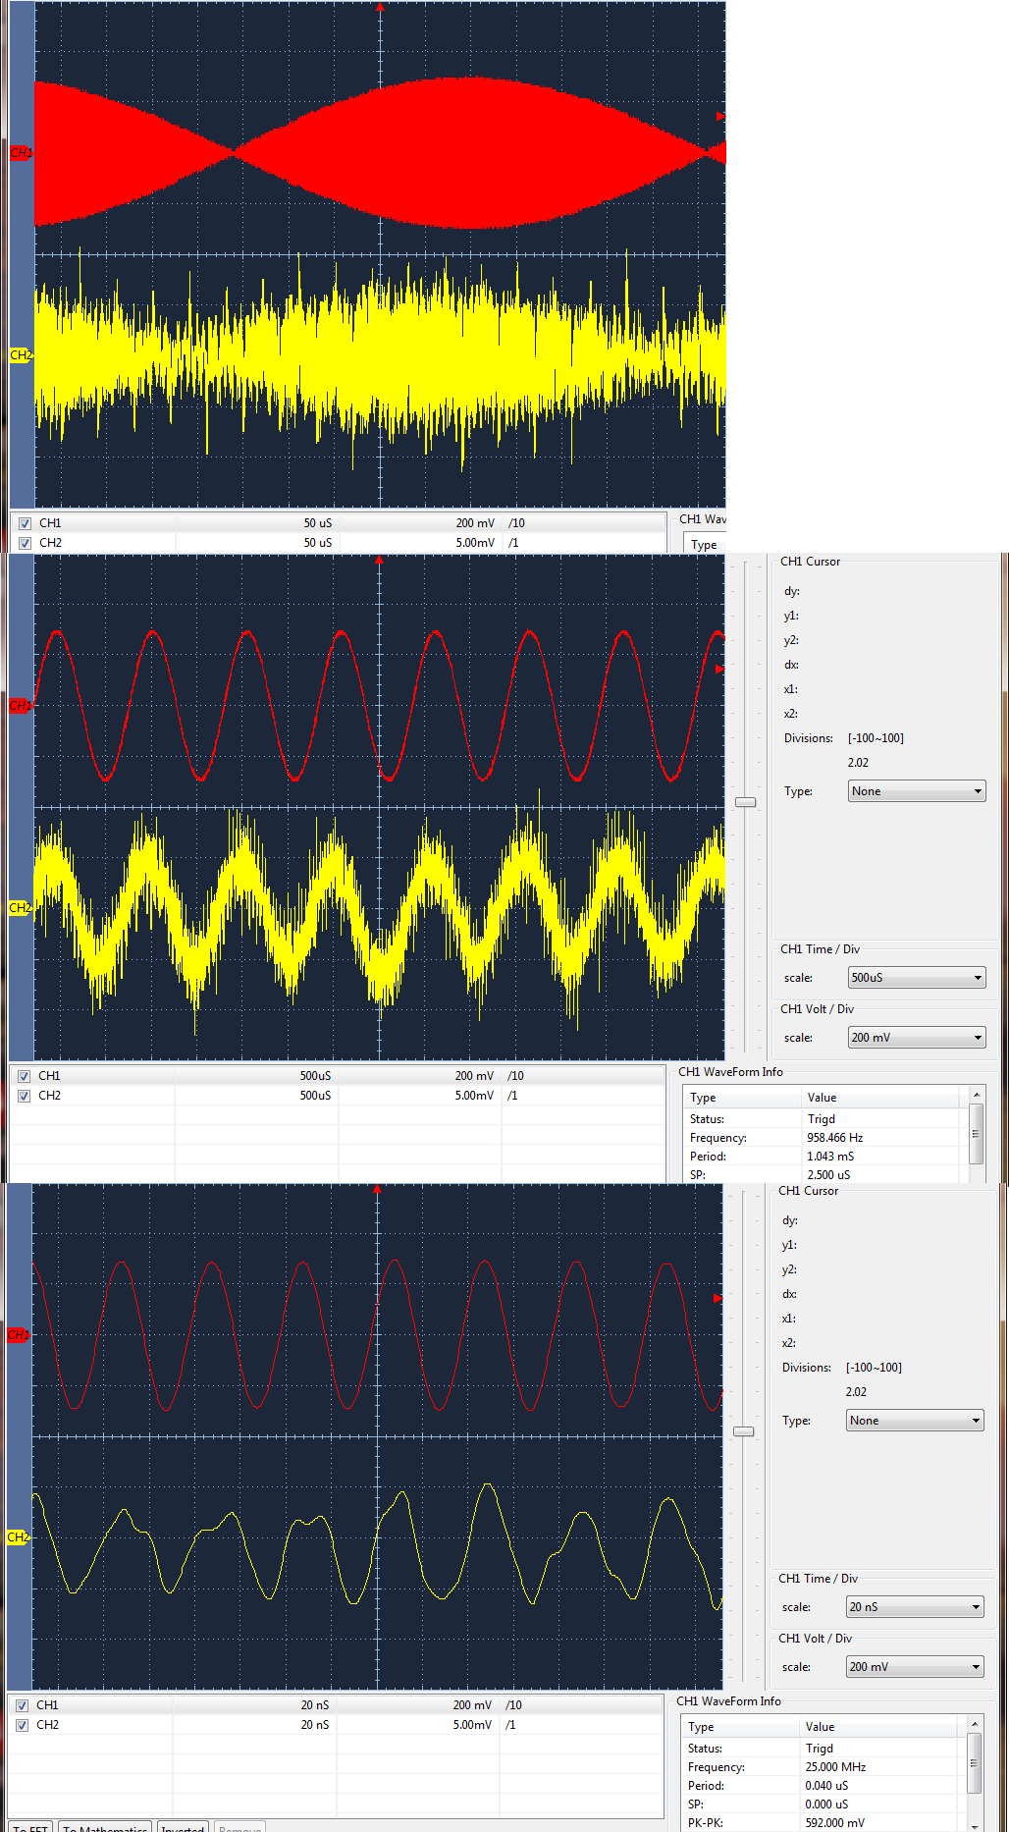
Task: Click the Divisions value 2.02 above the 500uS scale
Action: (x=858, y=763)
